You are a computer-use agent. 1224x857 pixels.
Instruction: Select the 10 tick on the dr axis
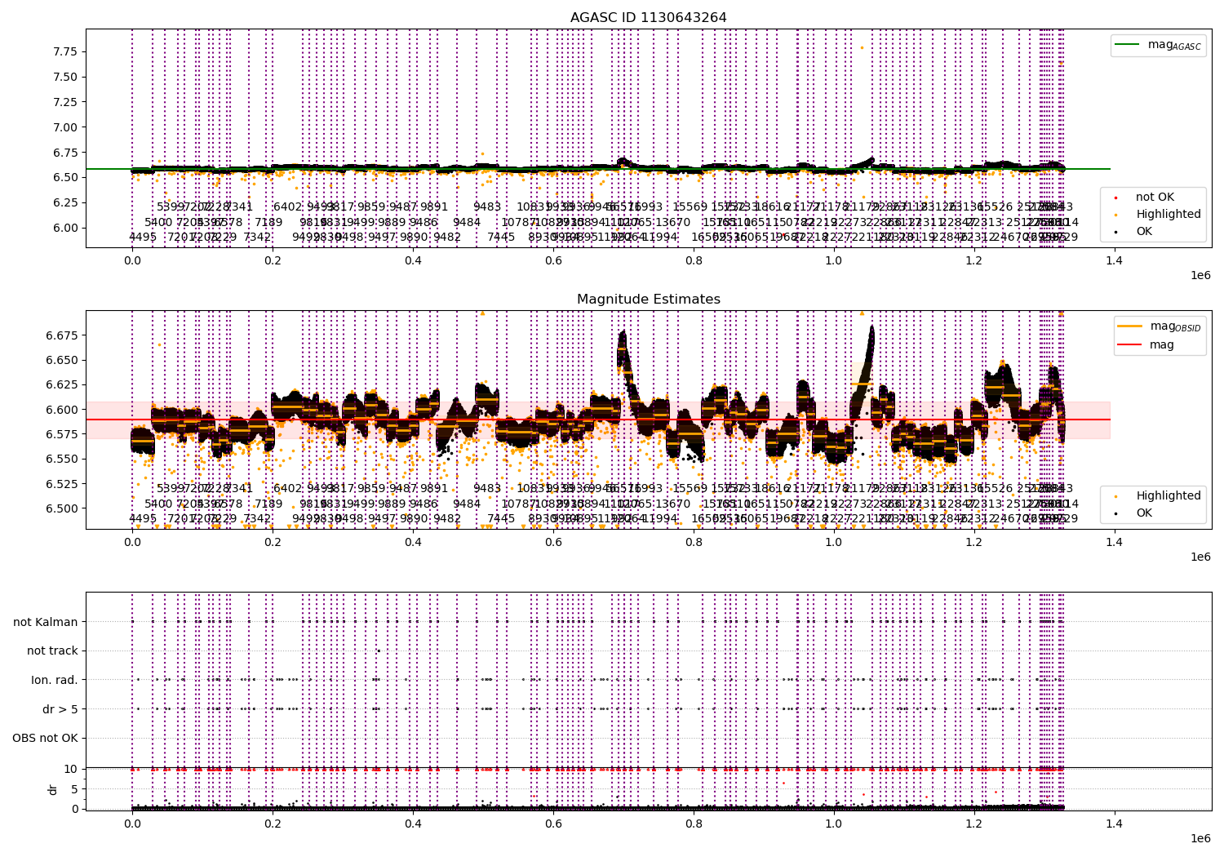tap(70, 769)
